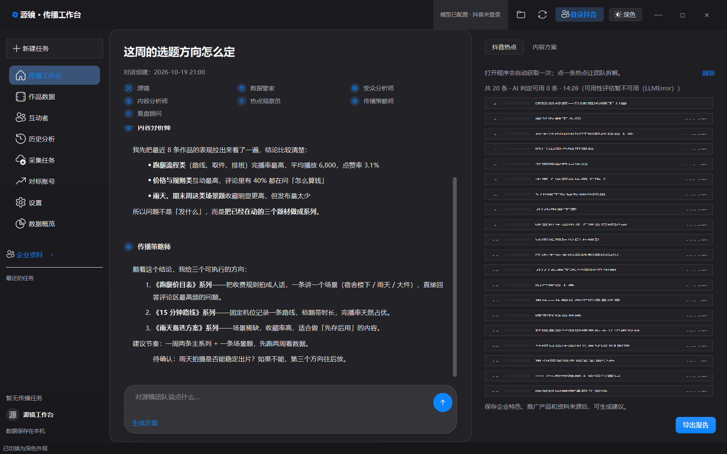This screenshot has height=454, width=727.
Task: Click the 模型已配置·抖音未登录 status text
Action: point(470,15)
